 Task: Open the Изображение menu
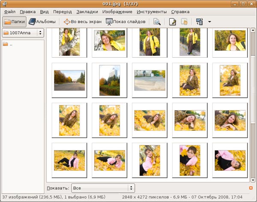tap(117, 12)
